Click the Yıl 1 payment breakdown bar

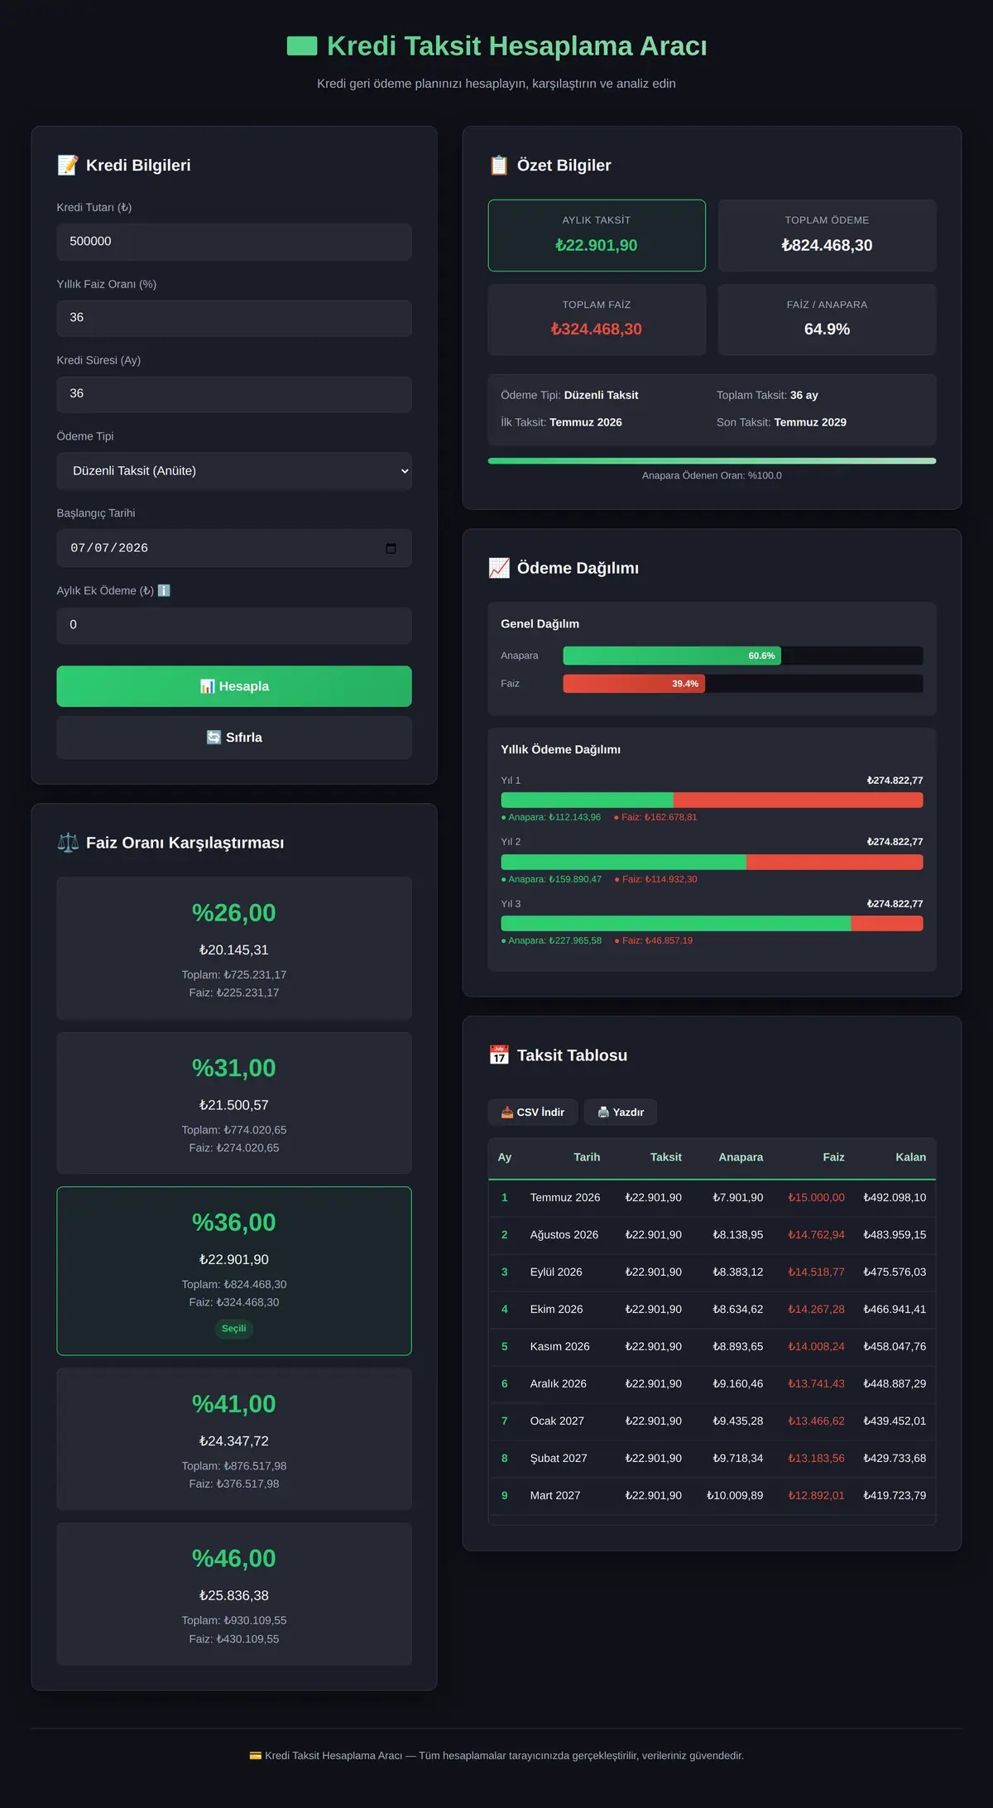tap(712, 800)
